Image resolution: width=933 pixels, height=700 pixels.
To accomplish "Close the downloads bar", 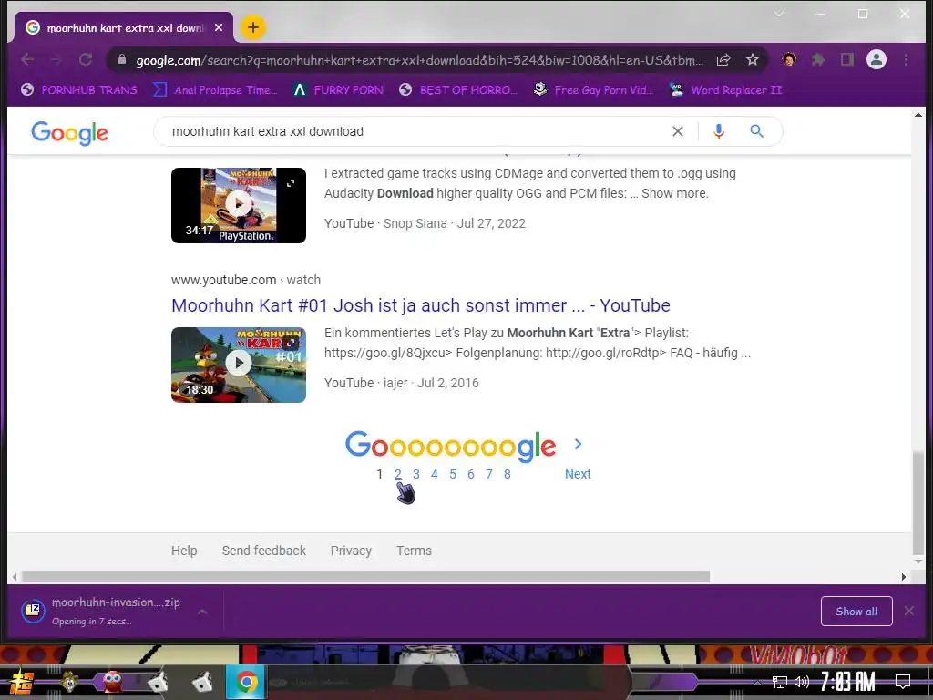I will 908,611.
